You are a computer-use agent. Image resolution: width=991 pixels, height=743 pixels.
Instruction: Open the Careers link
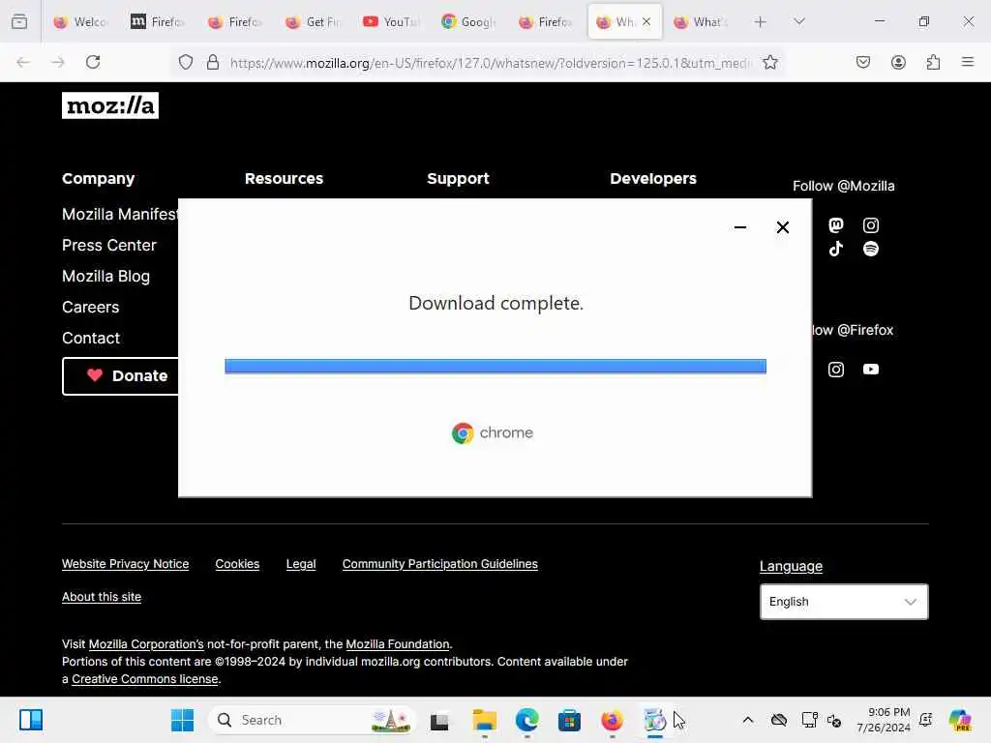pyautogui.click(x=90, y=307)
